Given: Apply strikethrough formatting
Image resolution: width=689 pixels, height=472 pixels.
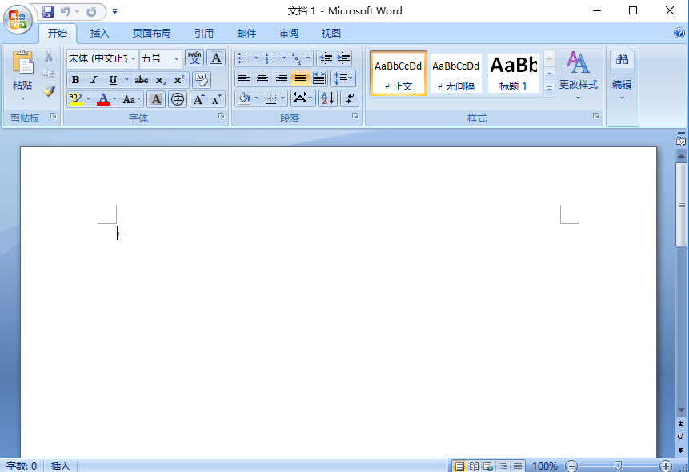Looking at the screenshot, I should (141, 80).
